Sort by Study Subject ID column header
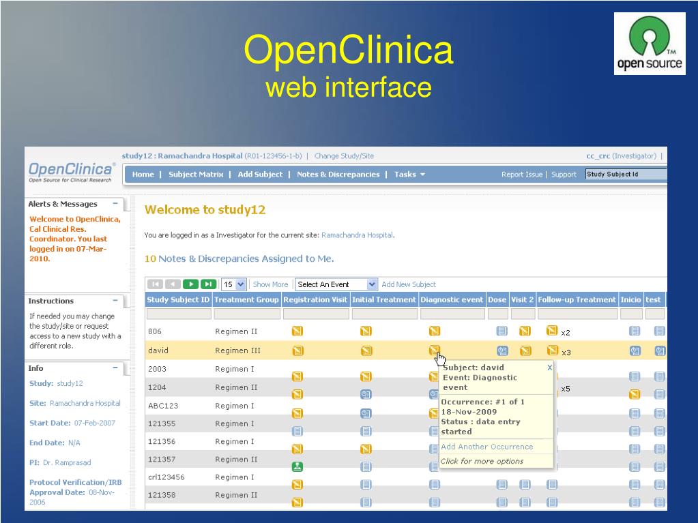The width and height of the screenshot is (698, 523). point(178,299)
